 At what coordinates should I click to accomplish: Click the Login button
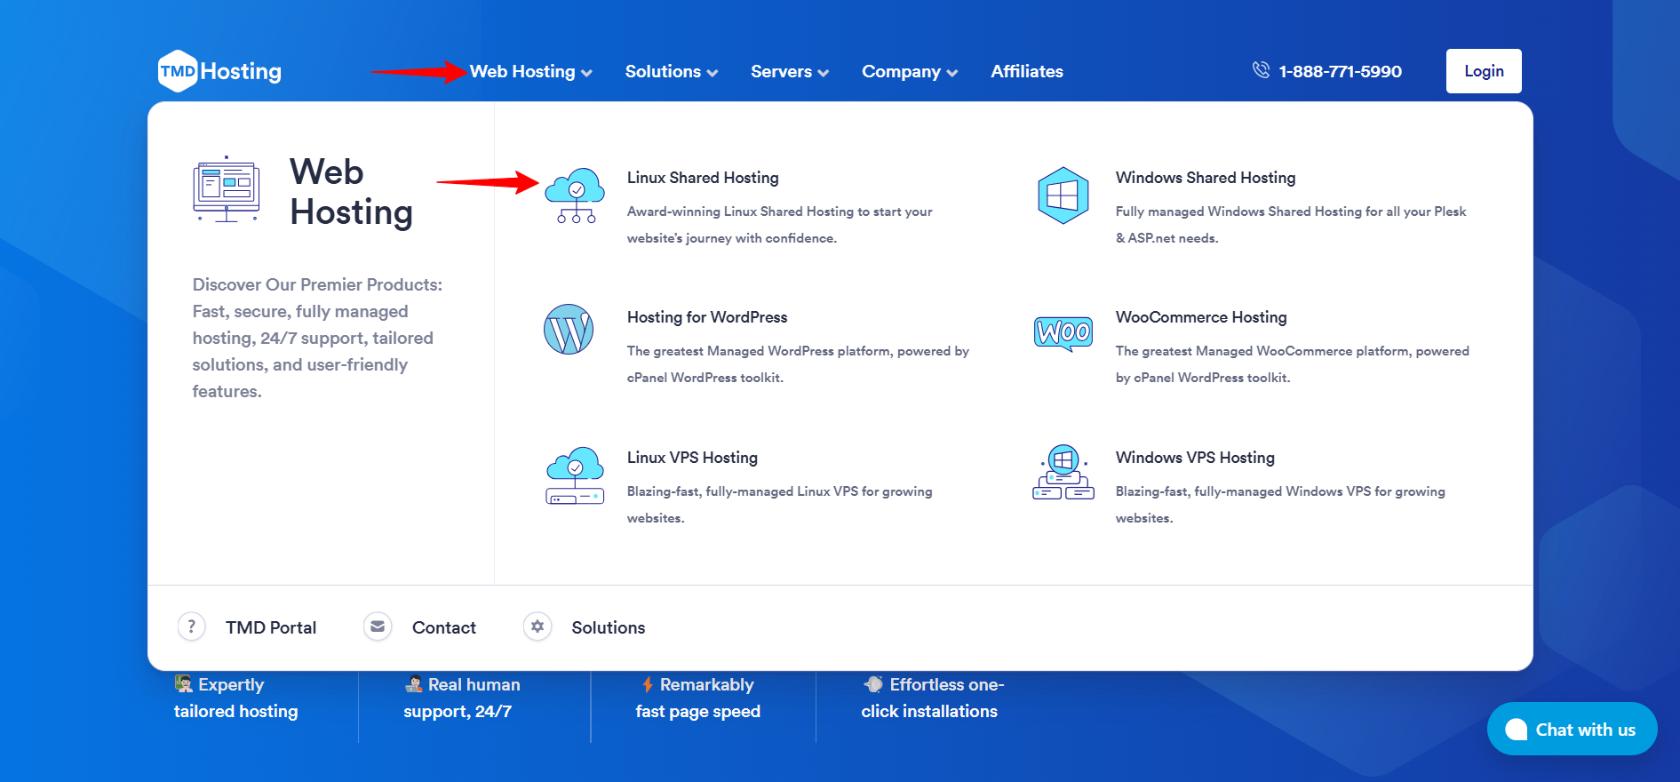(1484, 71)
